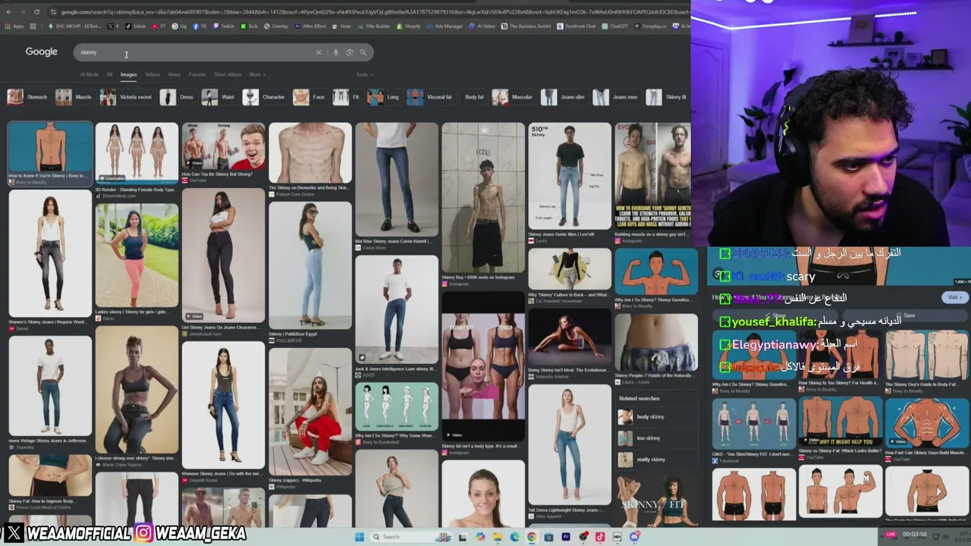Open the Windows Start menu

tap(359, 537)
